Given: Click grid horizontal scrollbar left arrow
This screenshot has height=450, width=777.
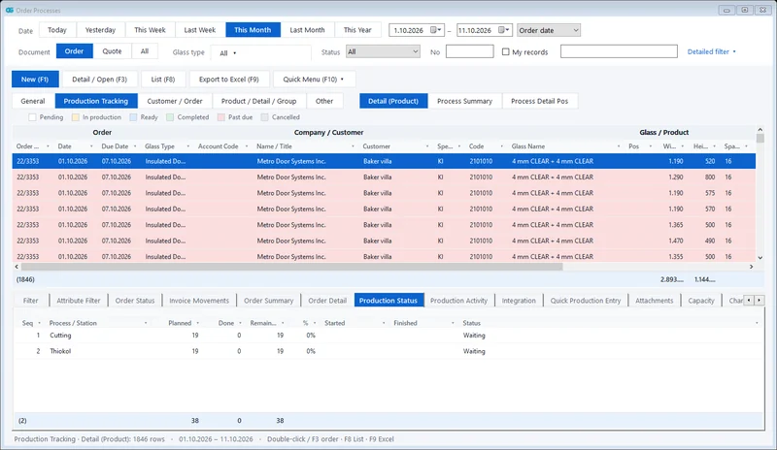Looking at the screenshot, I should pos(17,267).
